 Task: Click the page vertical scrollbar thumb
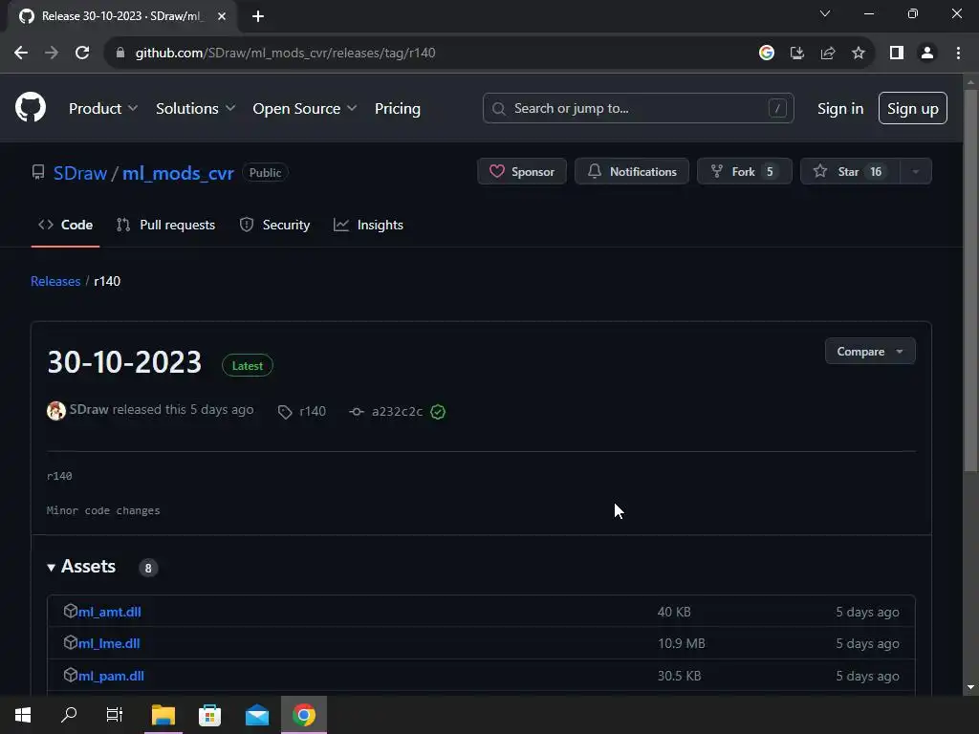[x=970, y=280]
